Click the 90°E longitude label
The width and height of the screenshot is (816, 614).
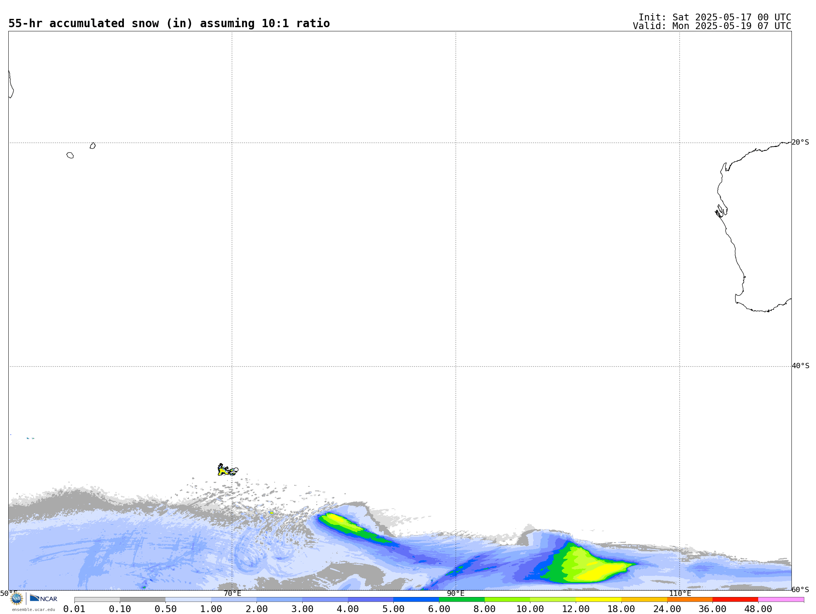point(456,594)
